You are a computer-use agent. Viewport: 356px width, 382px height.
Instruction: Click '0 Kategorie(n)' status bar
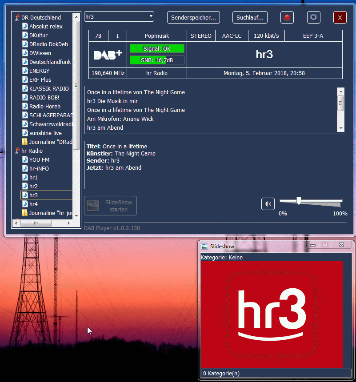click(x=276, y=373)
